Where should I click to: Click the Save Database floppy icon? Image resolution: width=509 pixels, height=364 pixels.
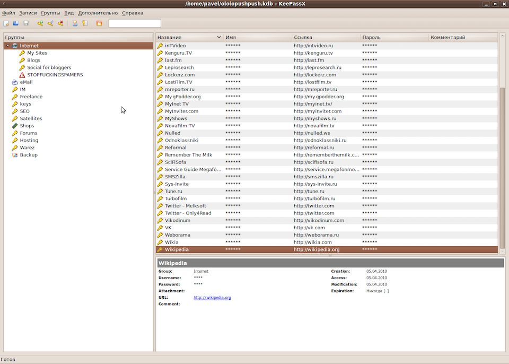click(x=26, y=23)
